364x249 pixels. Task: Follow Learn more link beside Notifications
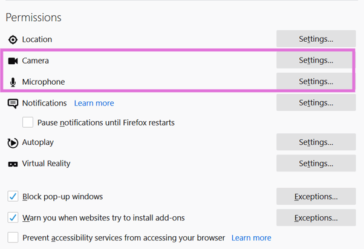94,103
